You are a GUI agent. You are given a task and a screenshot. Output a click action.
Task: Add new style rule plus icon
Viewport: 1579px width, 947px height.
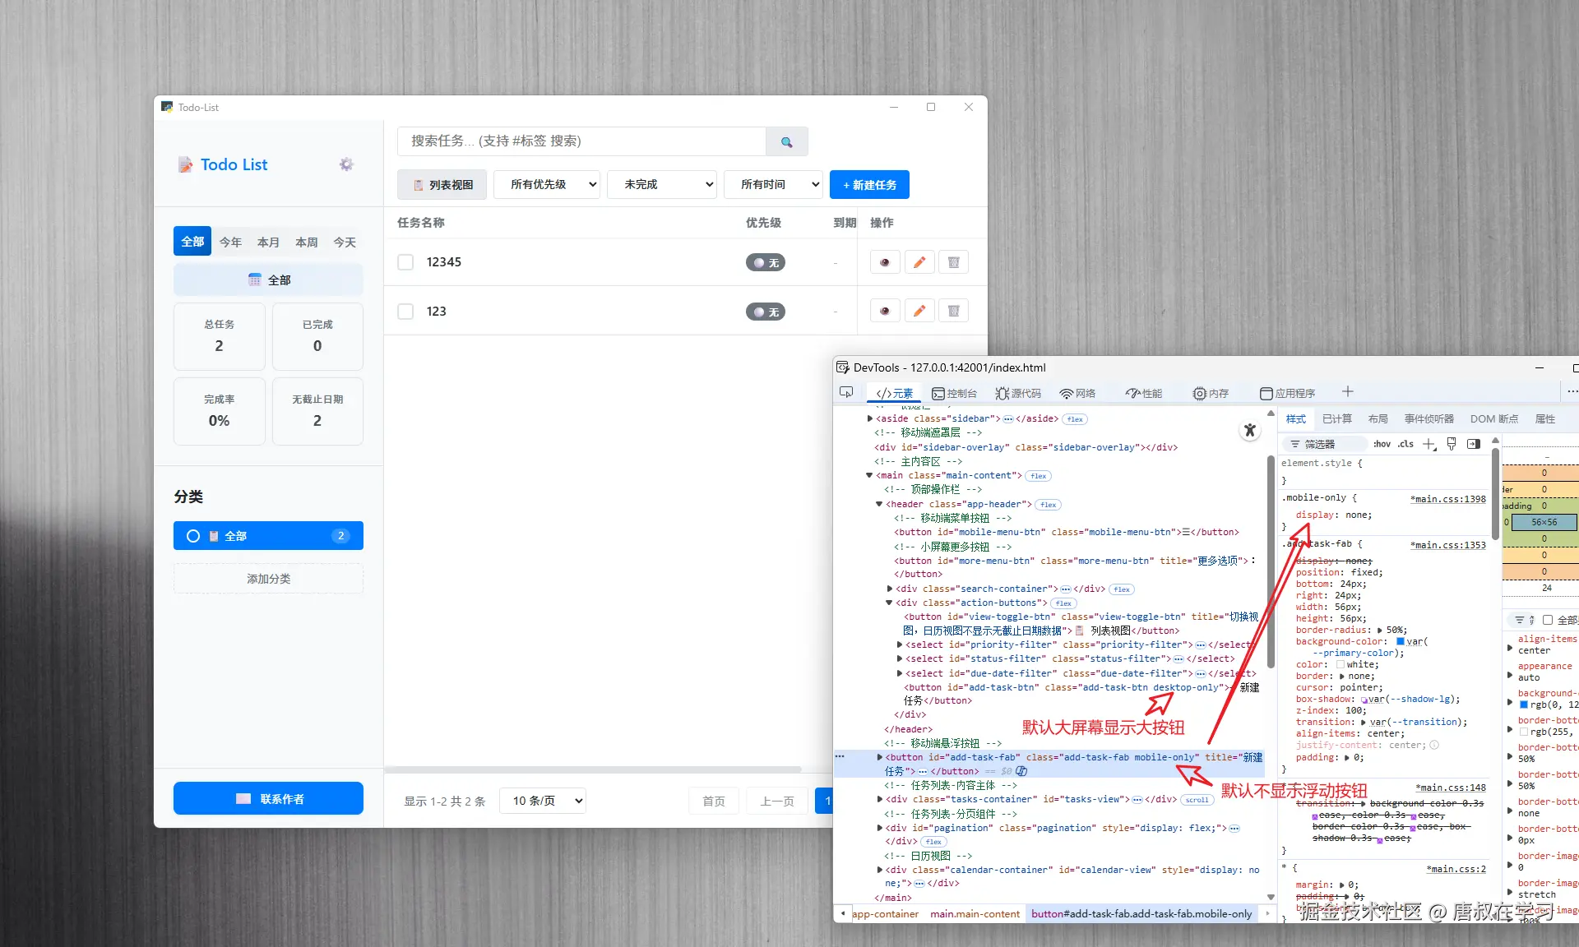pyautogui.click(x=1429, y=444)
